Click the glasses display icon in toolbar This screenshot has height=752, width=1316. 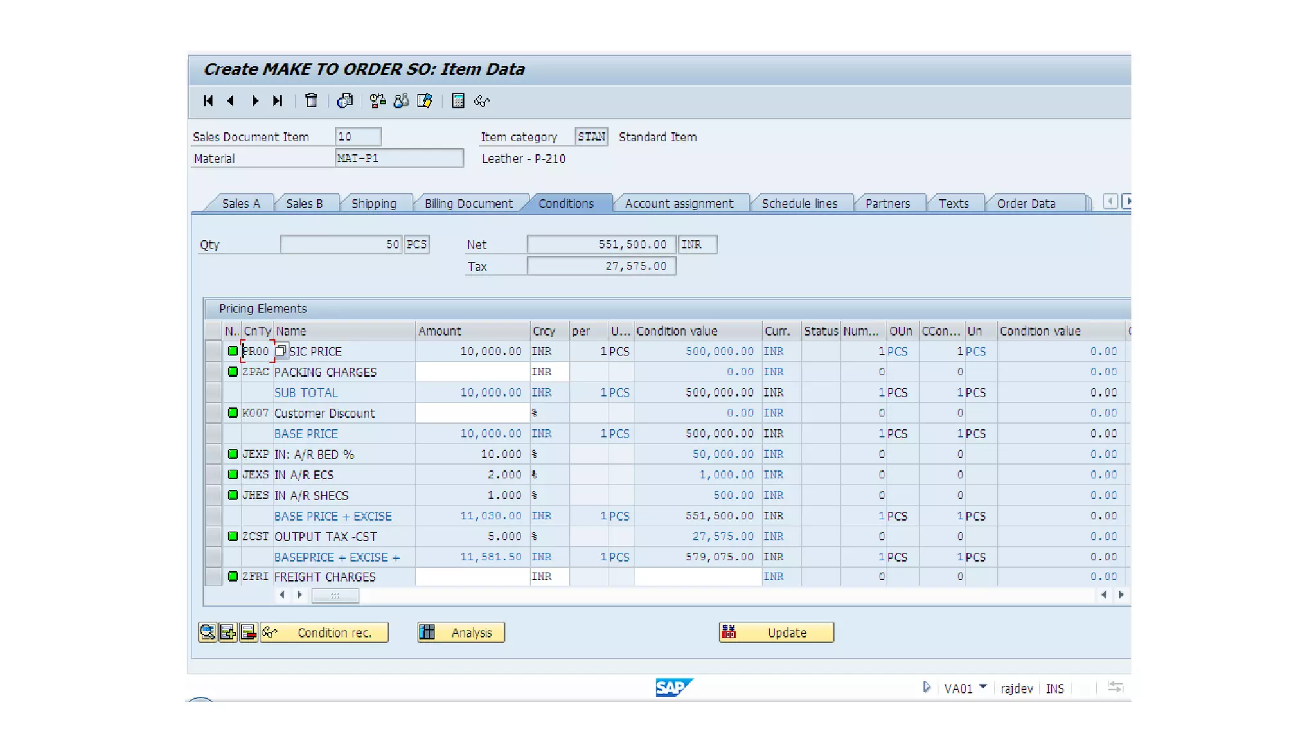[x=481, y=101]
